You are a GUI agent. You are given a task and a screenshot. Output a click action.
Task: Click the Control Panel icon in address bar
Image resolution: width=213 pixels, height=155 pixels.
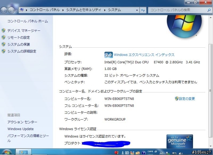(22, 10)
